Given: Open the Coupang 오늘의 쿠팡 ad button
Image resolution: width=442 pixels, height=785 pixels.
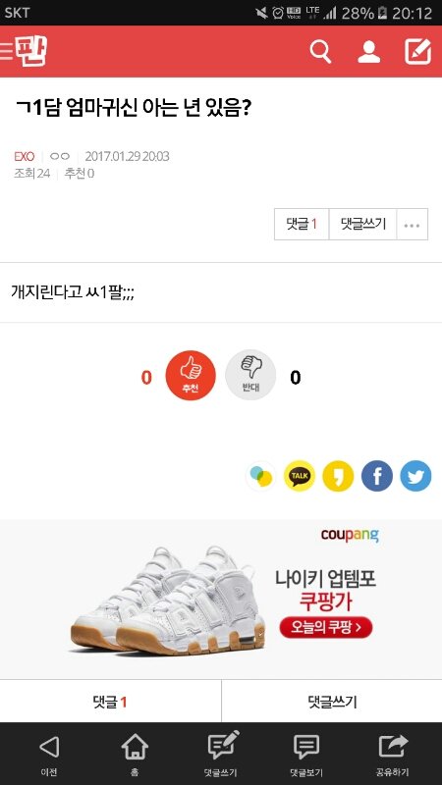Looking at the screenshot, I should click(x=326, y=627).
